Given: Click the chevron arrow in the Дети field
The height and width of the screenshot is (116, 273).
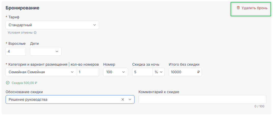Looking at the screenshot, I should 57,51.
